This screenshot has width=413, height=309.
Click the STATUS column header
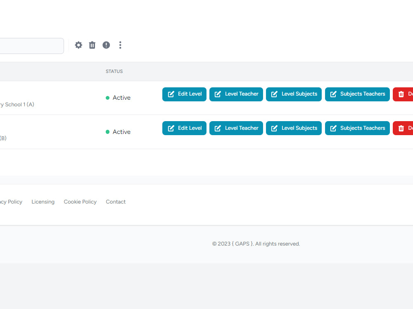[x=114, y=71]
